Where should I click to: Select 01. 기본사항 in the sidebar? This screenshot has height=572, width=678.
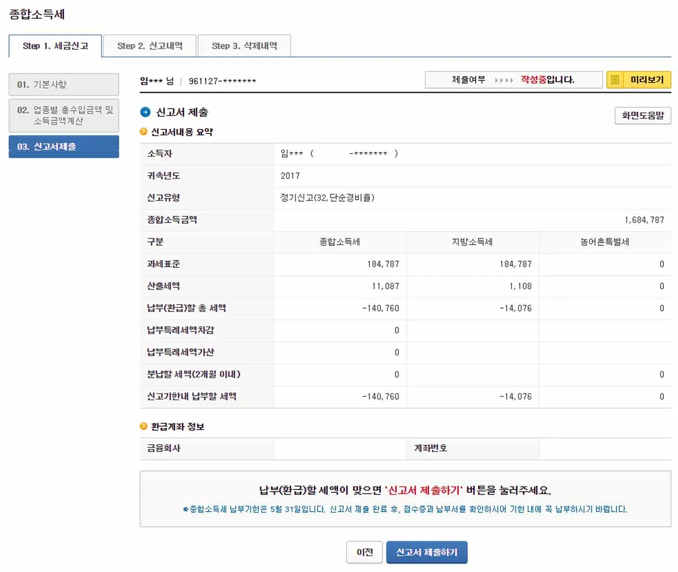(x=64, y=84)
